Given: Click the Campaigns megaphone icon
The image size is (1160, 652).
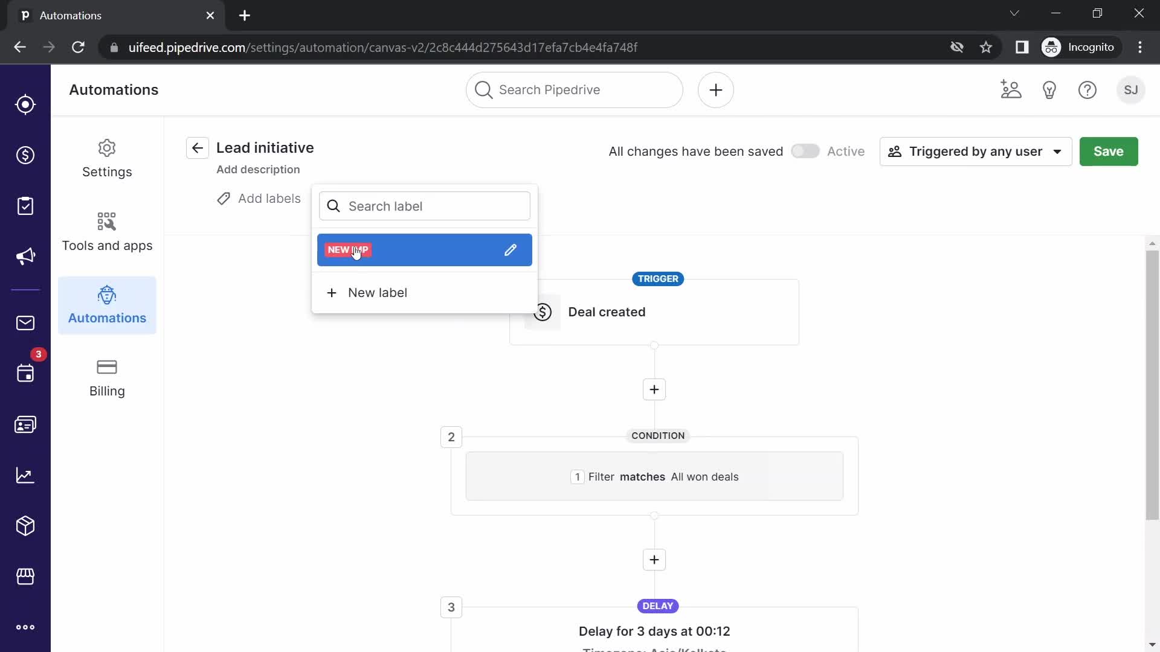Looking at the screenshot, I should 25,257.
